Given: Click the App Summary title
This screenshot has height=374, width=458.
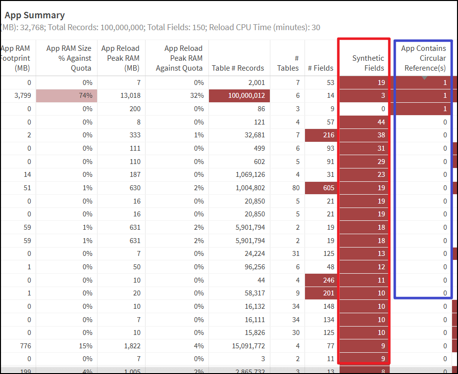Looking at the screenshot, I should (35, 16).
